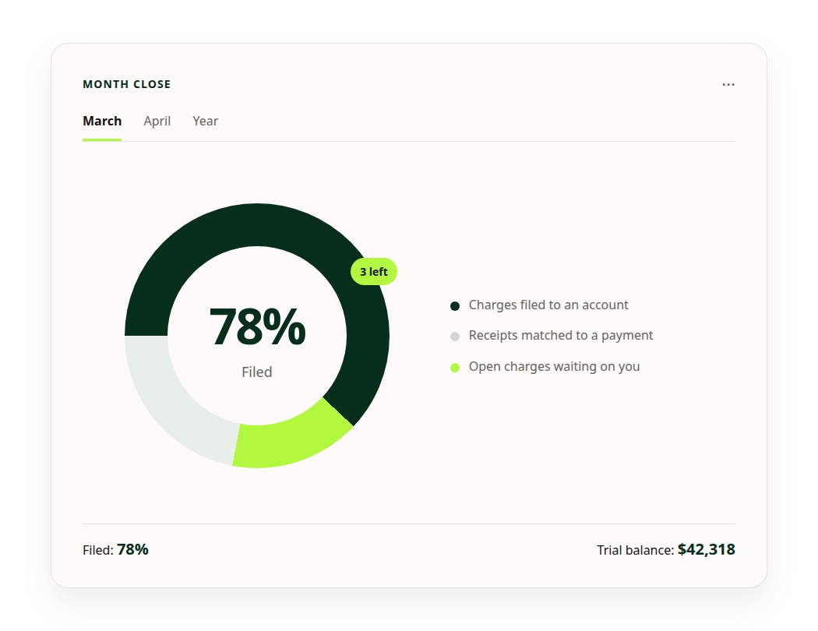Click the 'Filed: 78%' footer summary
The height and width of the screenshot is (631, 818).
(x=115, y=550)
